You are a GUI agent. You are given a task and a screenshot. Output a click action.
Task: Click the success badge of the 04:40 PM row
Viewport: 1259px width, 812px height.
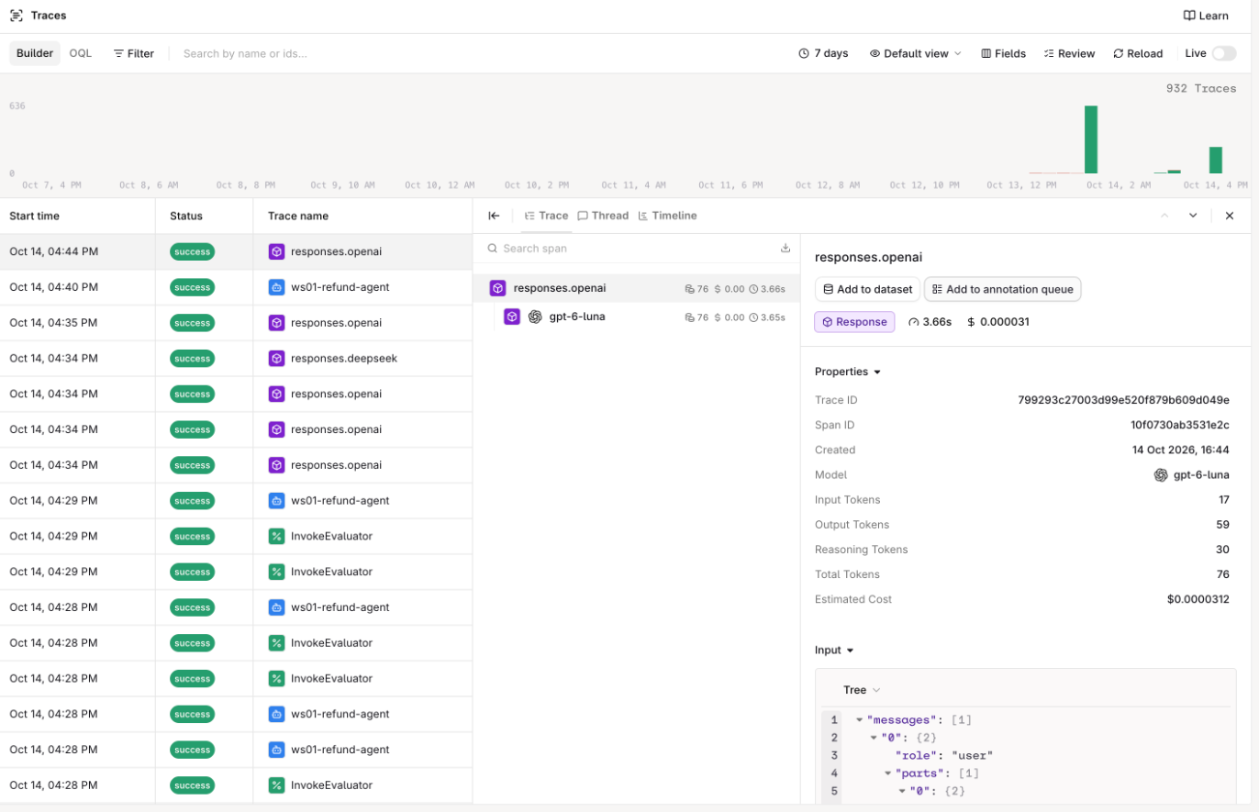pos(192,287)
